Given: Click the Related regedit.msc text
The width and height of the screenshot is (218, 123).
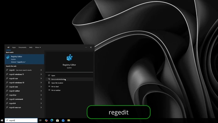Looking at the screenshot, I should tap(18, 62).
